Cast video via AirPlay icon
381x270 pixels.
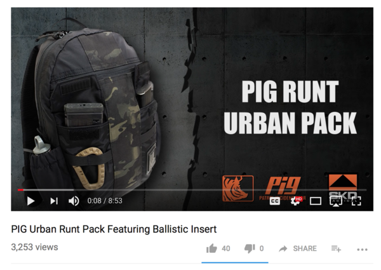(336, 201)
